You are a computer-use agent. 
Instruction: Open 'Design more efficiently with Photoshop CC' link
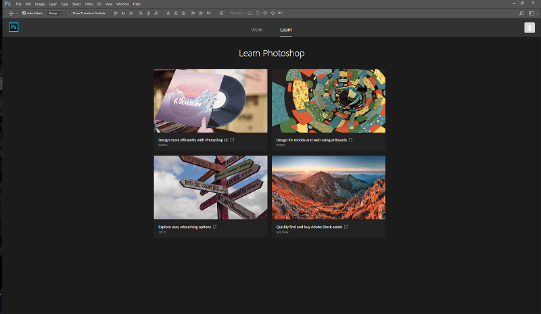click(193, 140)
